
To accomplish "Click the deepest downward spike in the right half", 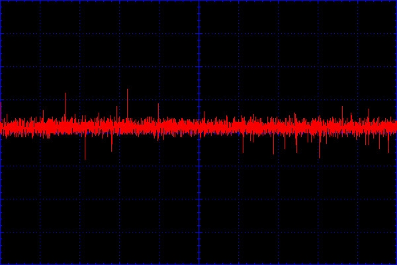I will click(320, 146).
